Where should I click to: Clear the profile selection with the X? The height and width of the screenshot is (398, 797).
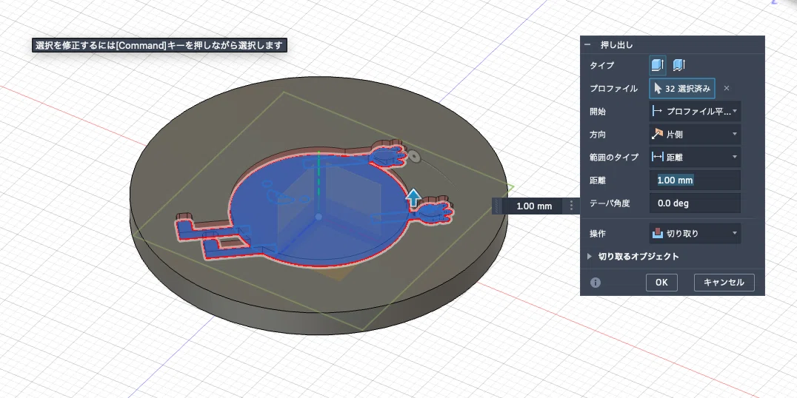click(x=727, y=88)
